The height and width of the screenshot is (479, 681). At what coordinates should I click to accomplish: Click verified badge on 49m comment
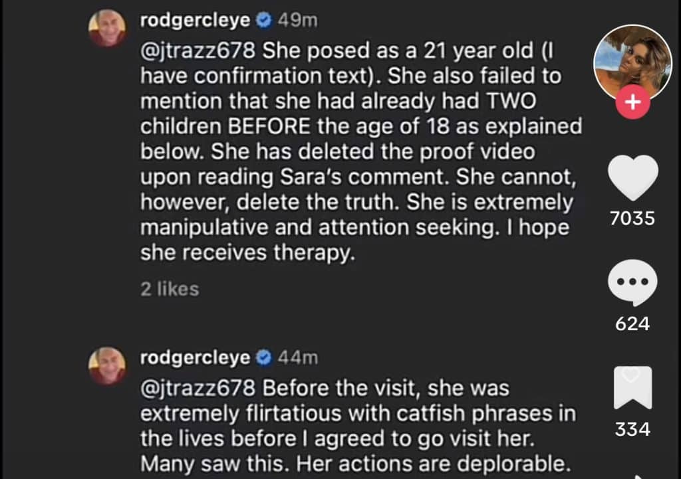tap(263, 21)
